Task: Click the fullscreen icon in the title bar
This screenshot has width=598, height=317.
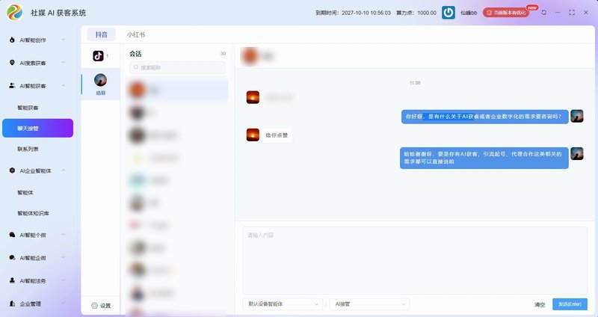Action: [572, 13]
